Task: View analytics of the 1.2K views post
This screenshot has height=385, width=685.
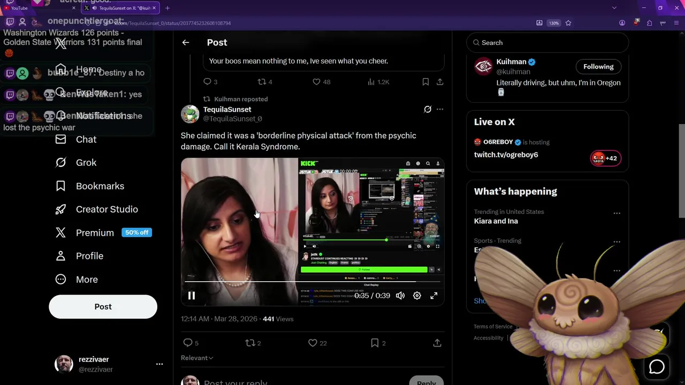Action: [378, 82]
